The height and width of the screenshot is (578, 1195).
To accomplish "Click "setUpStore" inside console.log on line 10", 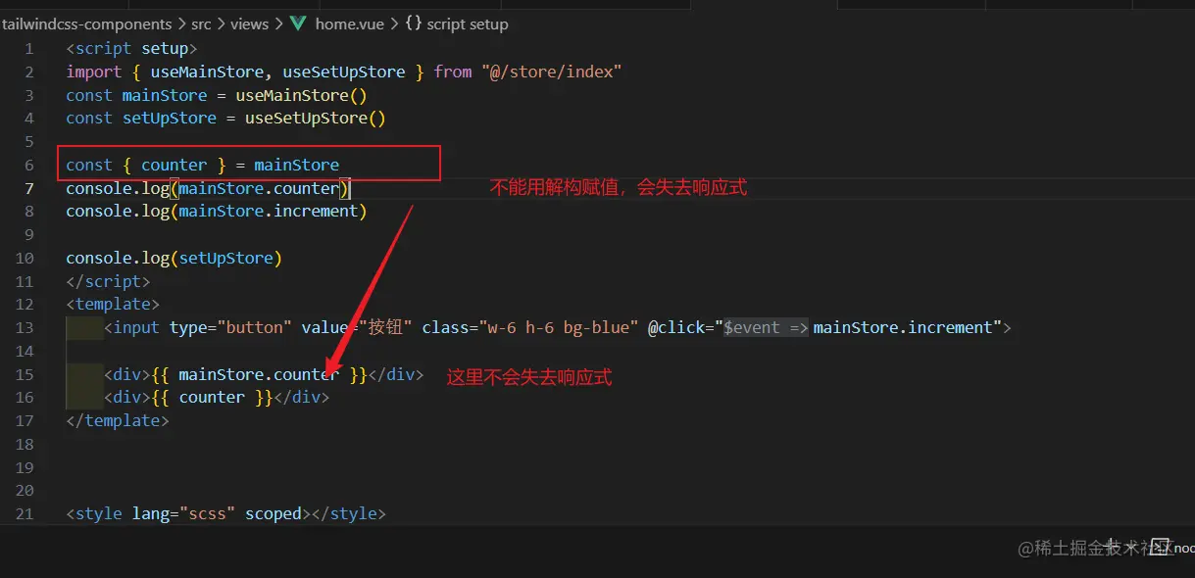I will pyautogui.click(x=225, y=258).
